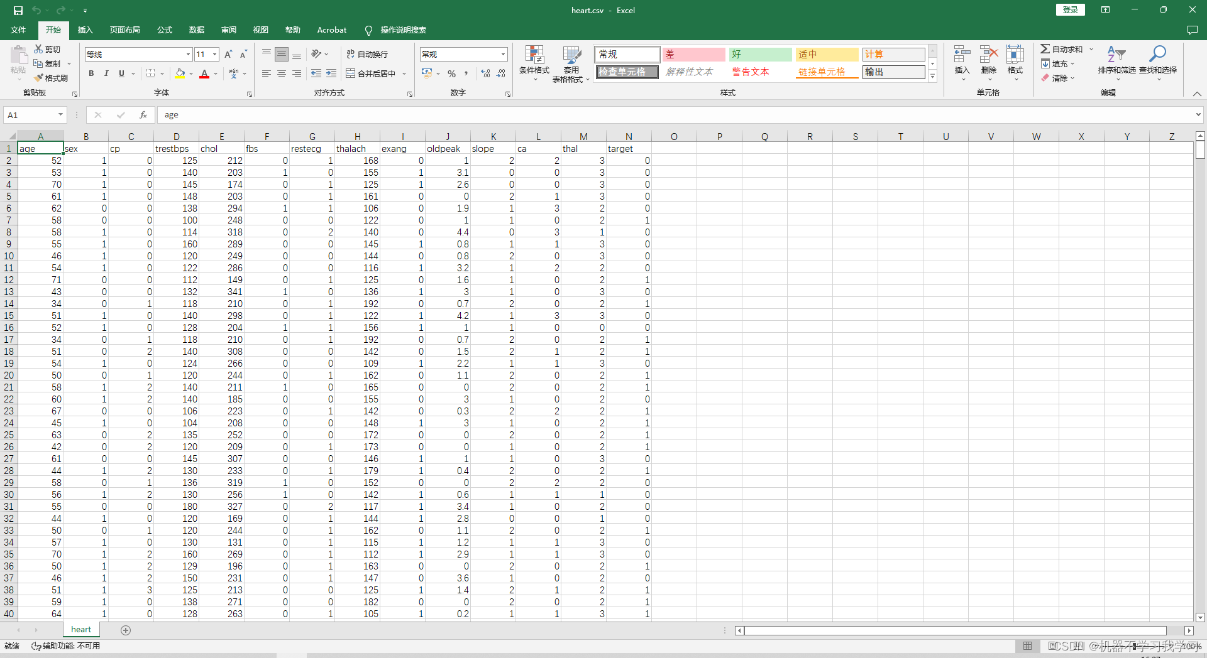Toggle Wrap Text (自动换行)
The image size is (1207, 658).
(367, 55)
